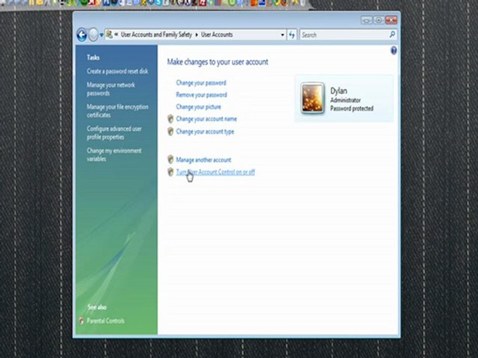Open Turn User Account Control on or off
Screen dimensions: 478x358
tap(215, 172)
